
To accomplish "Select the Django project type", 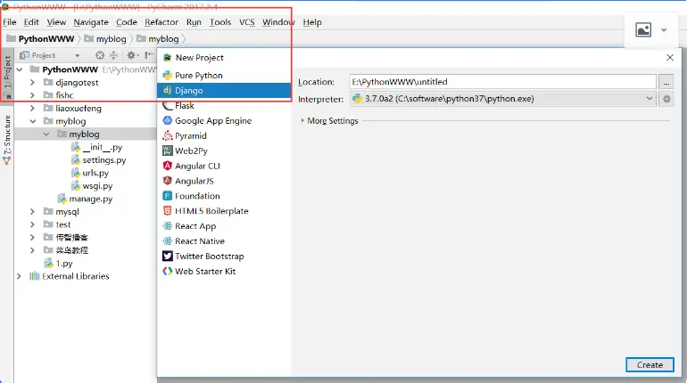I will click(223, 91).
